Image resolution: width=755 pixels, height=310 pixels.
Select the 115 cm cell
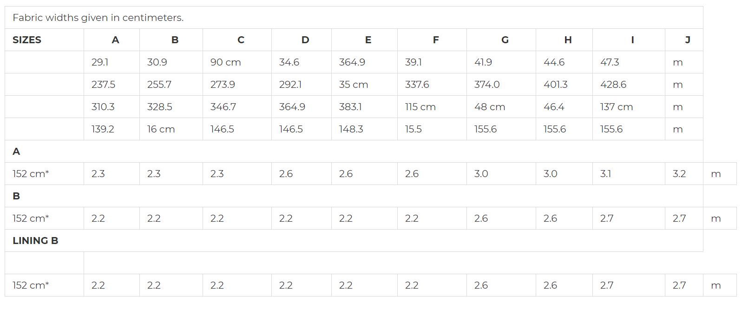pyautogui.click(x=420, y=107)
